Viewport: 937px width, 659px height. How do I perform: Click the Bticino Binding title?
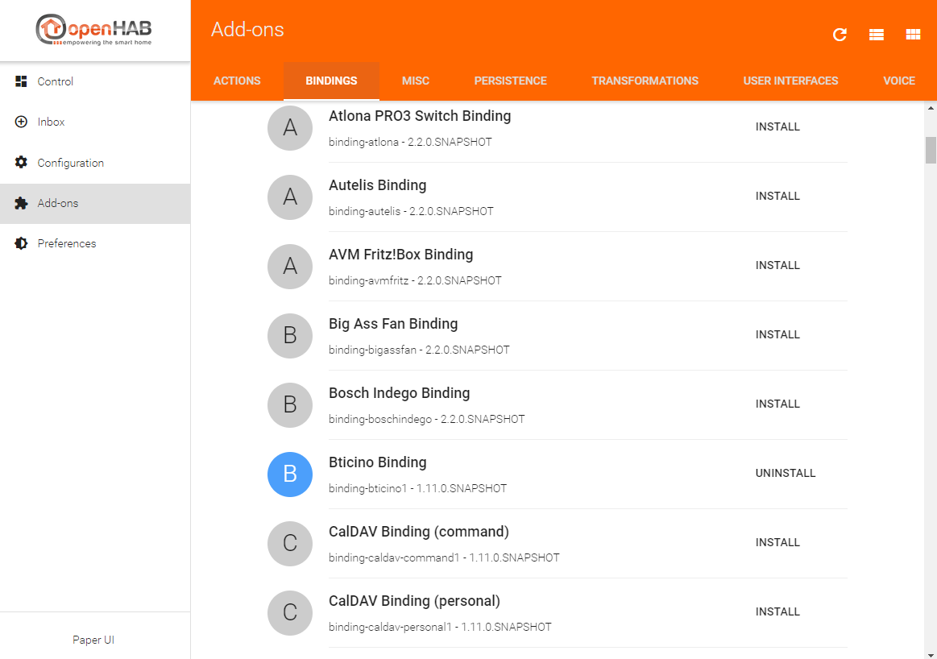(x=377, y=462)
